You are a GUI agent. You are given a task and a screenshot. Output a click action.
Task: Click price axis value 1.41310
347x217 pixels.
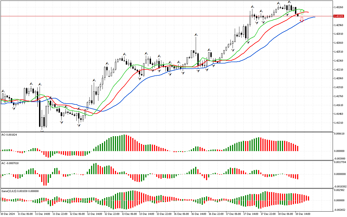339,123
